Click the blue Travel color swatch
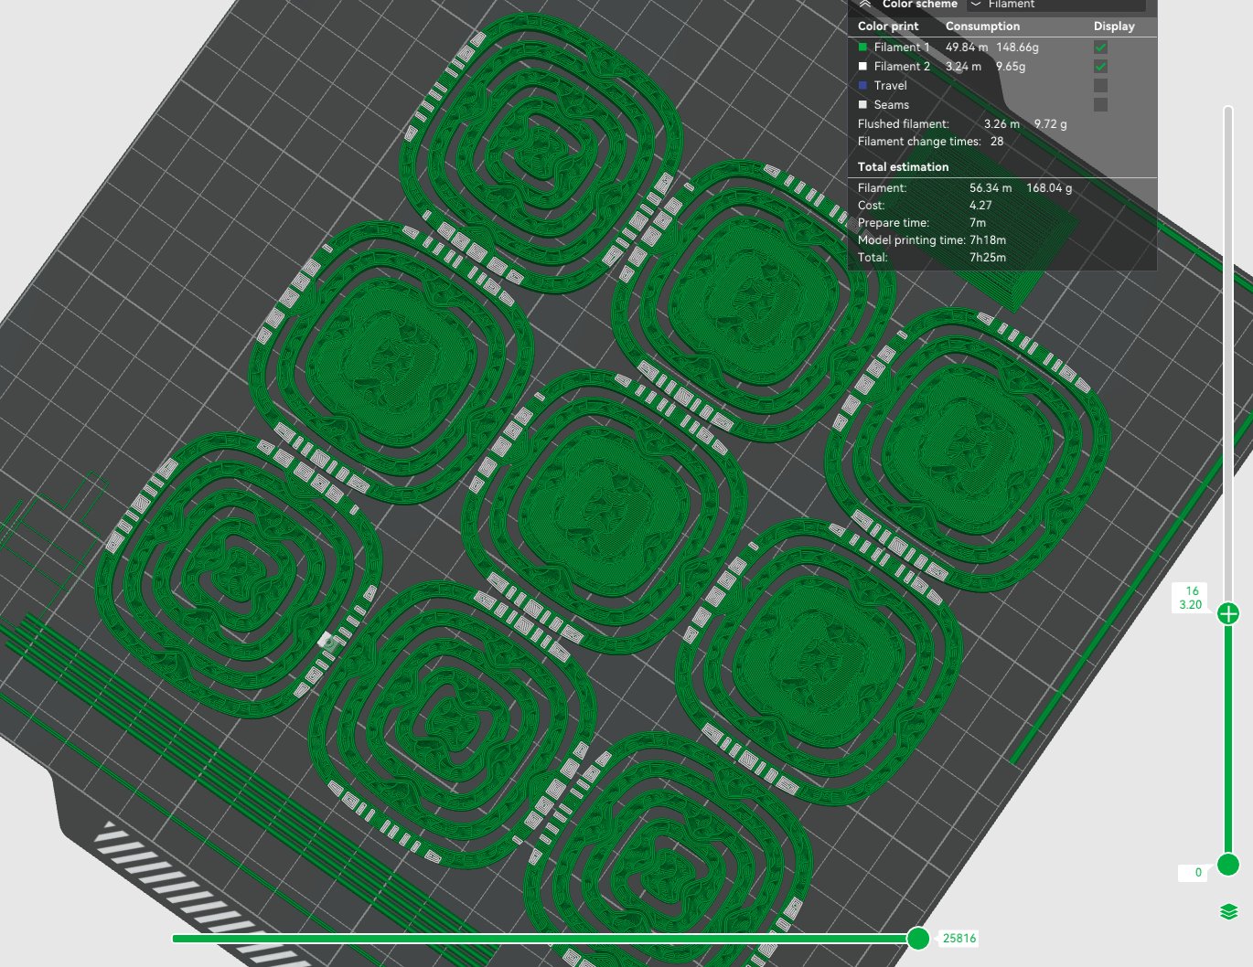This screenshot has height=967, width=1253. 862,85
